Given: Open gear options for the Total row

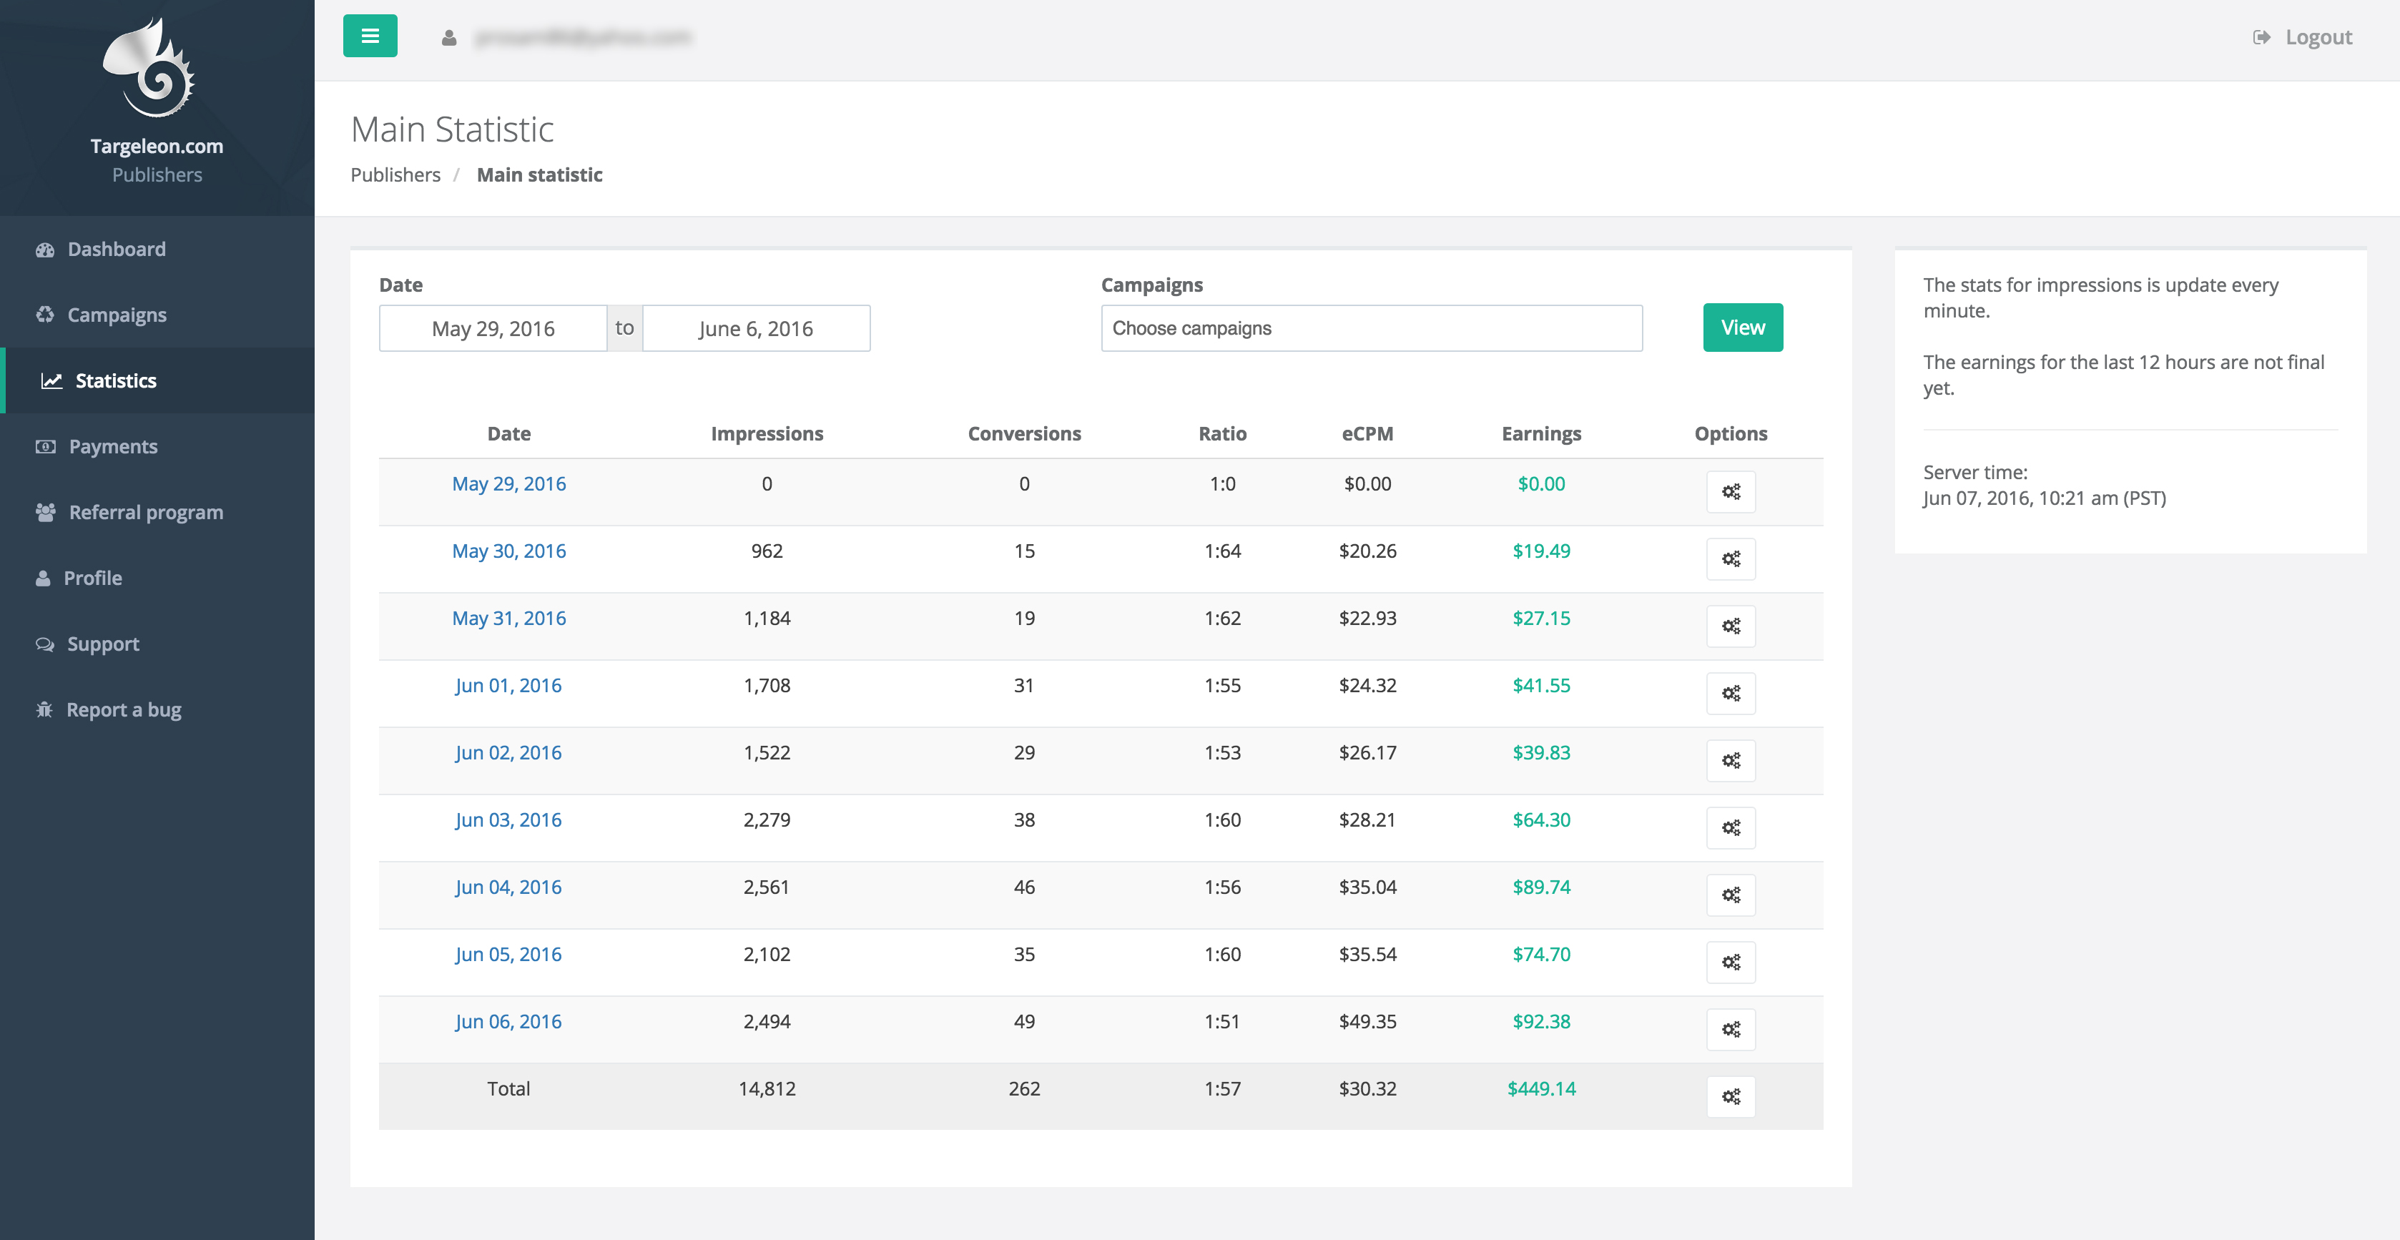Looking at the screenshot, I should click(x=1730, y=1096).
